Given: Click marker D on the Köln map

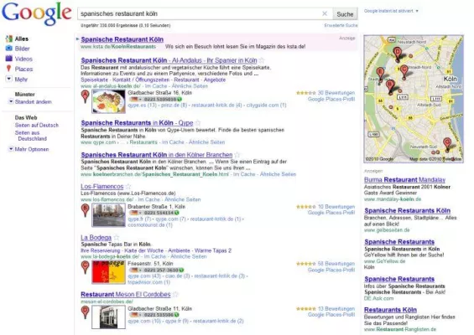Looking at the screenshot, I should (x=398, y=54).
